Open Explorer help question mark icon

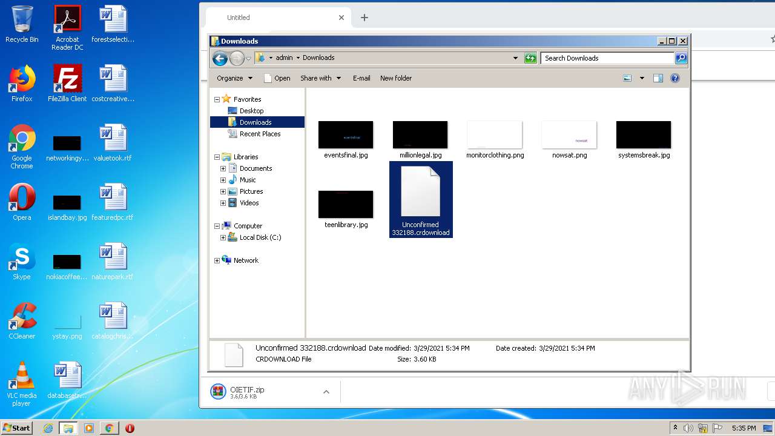[x=675, y=78]
